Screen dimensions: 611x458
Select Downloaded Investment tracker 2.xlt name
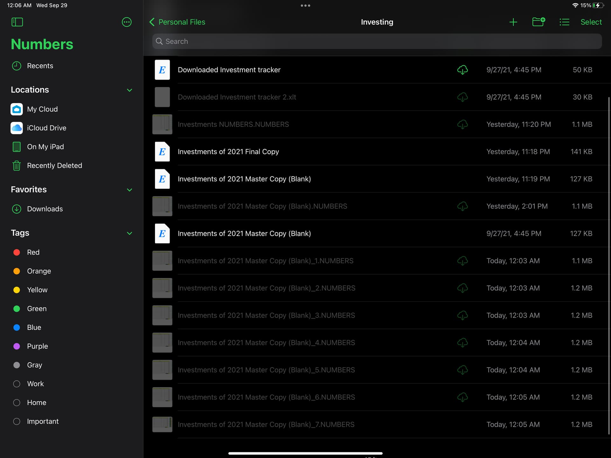[x=237, y=97]
